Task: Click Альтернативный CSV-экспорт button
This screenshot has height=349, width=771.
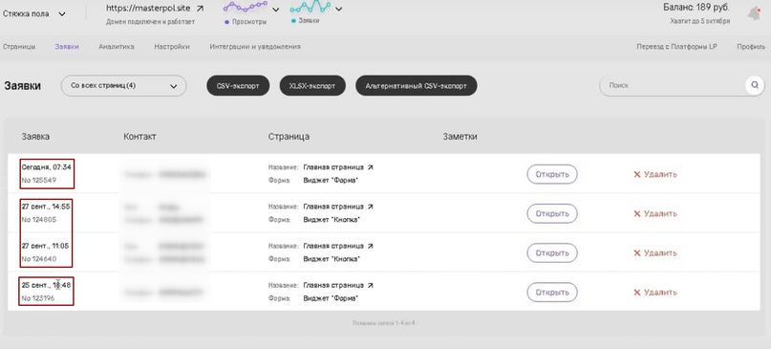Action: point(416,86)
